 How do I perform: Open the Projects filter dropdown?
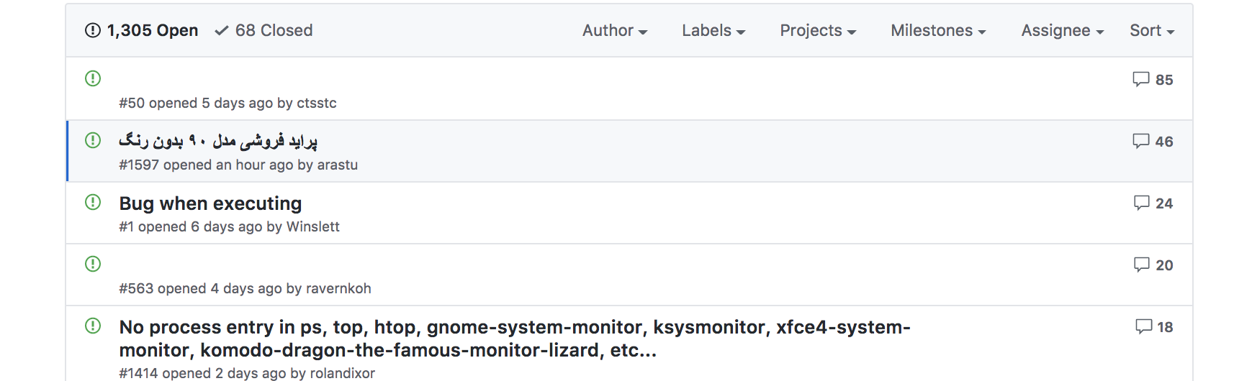[x=817, y=31]
